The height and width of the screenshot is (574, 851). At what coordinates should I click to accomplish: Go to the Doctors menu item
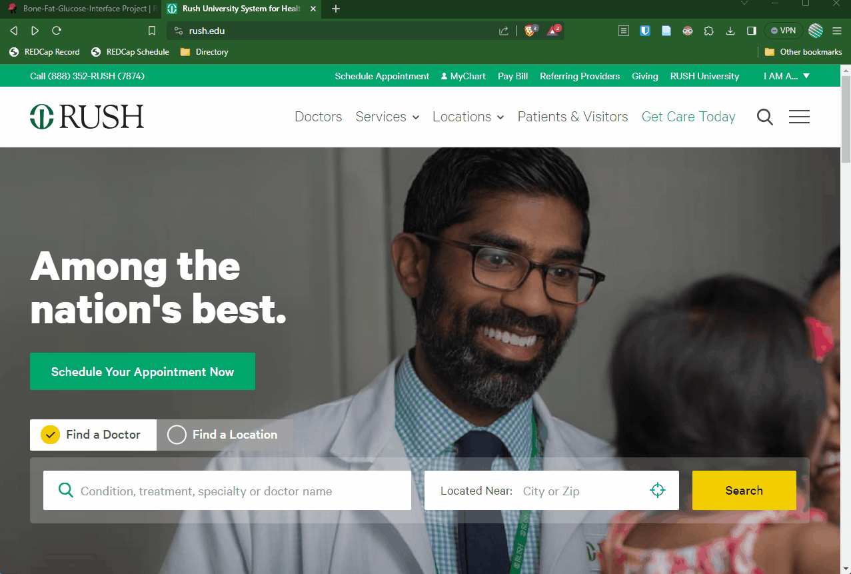point(318,117)
